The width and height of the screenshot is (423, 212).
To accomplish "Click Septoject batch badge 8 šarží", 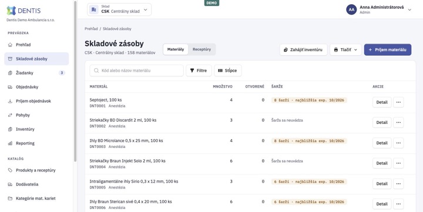I will point(309,100).
